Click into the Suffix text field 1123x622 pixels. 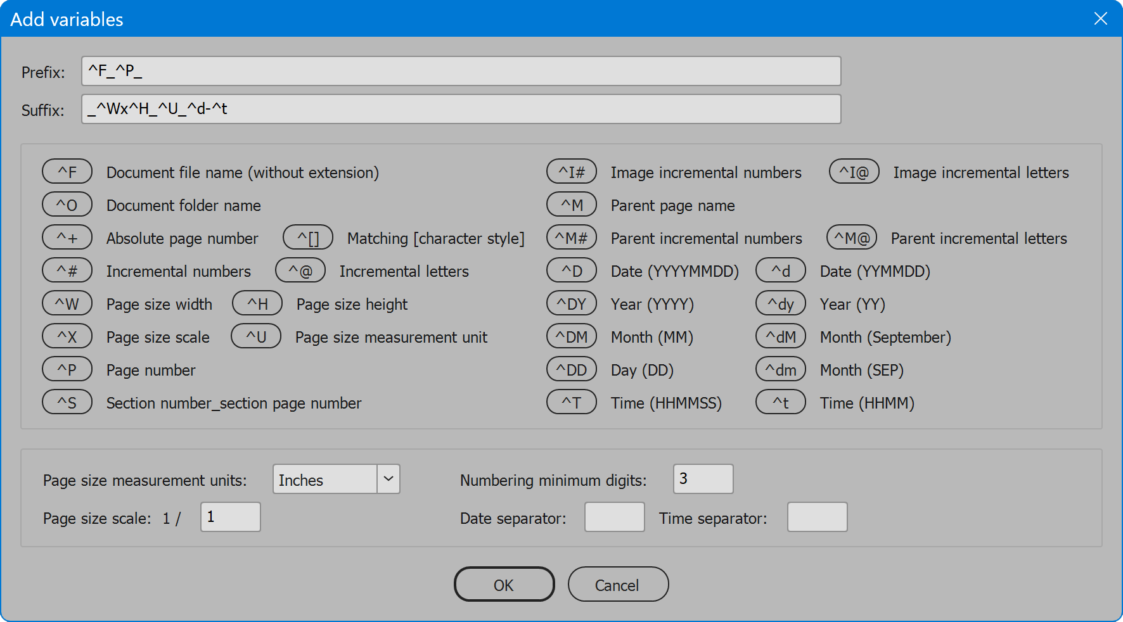(461, 109)
